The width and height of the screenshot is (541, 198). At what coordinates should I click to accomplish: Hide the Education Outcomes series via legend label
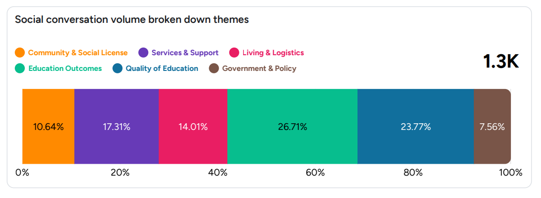(65, 69)
